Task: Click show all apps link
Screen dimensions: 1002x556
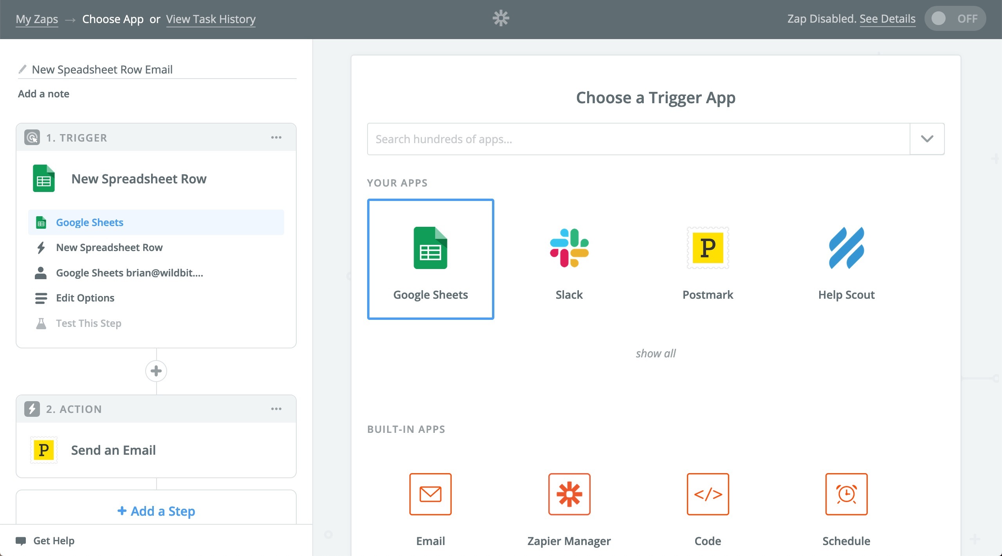Action: tap(656, 353)
